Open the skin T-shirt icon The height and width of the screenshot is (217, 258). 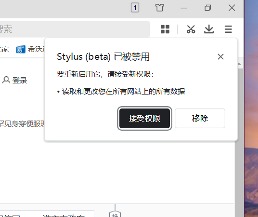point(159,8)
